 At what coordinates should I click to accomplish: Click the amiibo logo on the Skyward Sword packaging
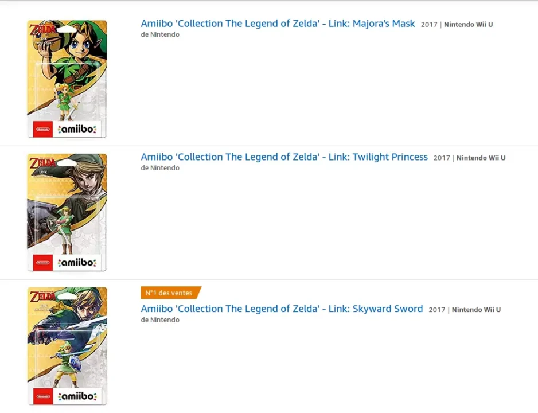78,396
